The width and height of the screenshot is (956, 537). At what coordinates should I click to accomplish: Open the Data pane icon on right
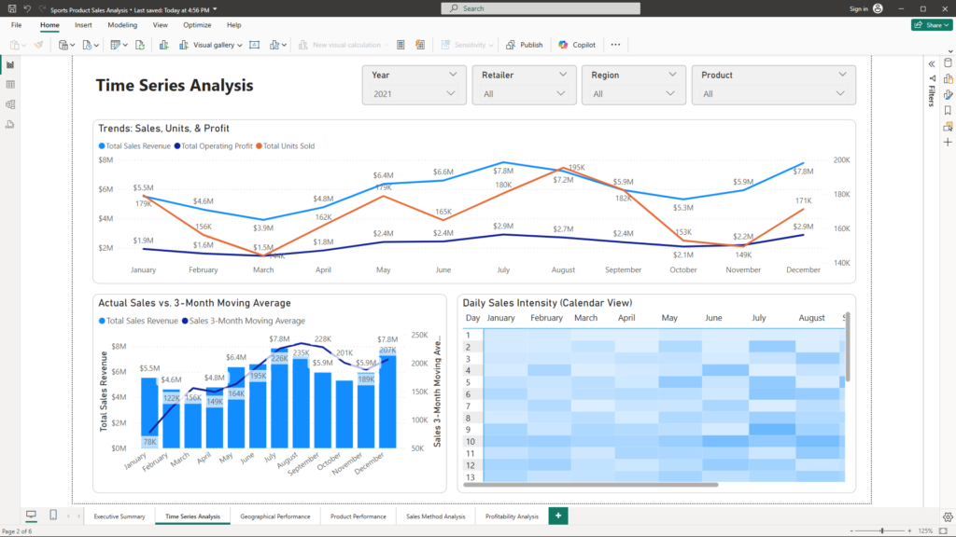[x=948, y=63]
